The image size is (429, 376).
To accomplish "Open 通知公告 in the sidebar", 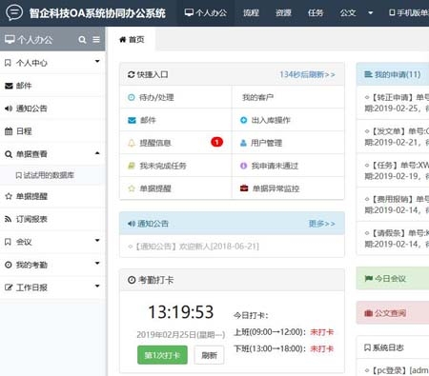I will [52, 109].
